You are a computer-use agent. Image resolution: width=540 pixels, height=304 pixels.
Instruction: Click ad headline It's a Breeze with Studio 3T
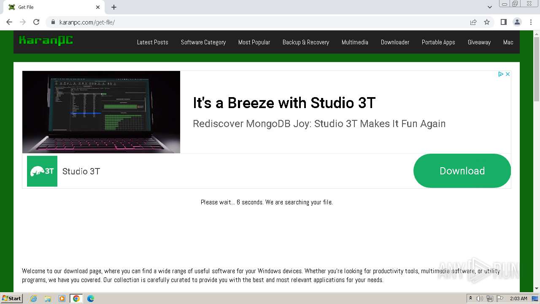[284, 103]
